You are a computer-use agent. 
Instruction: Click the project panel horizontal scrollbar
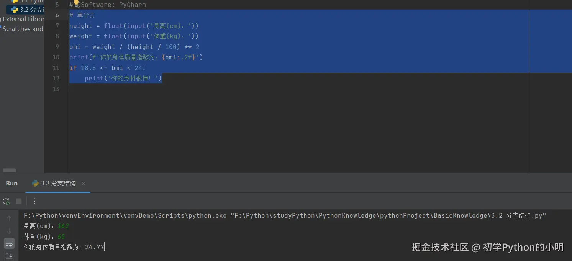[10, 170]
